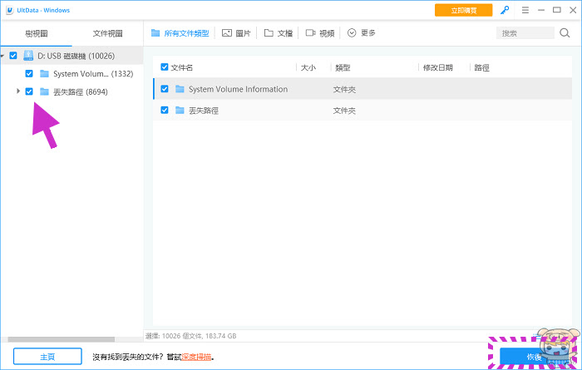Sort by 大小 column header
This screenshot has width=582, height=370.
pos(308,67)
